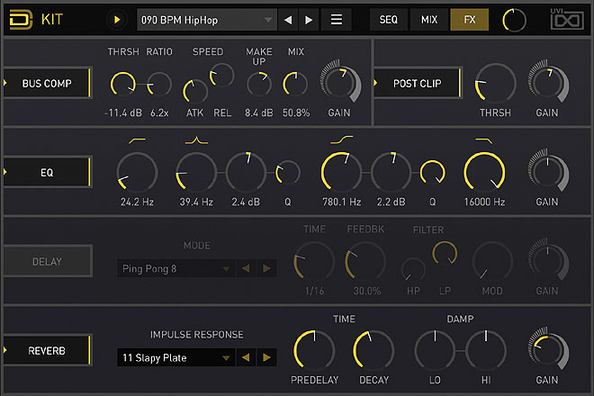Disable the EQ effect section

pos(47,170)
